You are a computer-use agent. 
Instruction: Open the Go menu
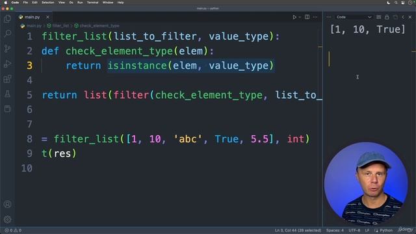click(71, 3)
